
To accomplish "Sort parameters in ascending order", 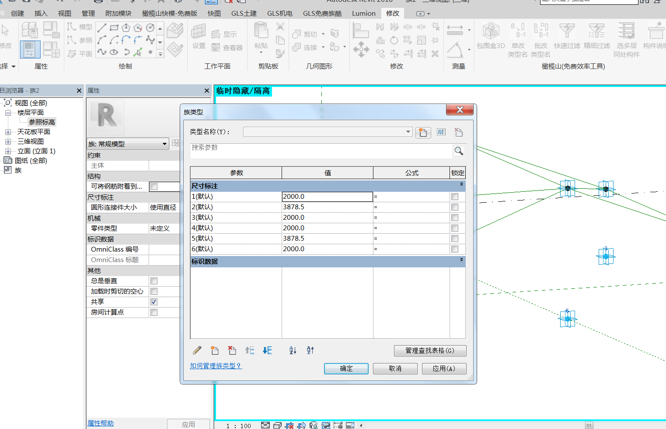I will (293, 350).
